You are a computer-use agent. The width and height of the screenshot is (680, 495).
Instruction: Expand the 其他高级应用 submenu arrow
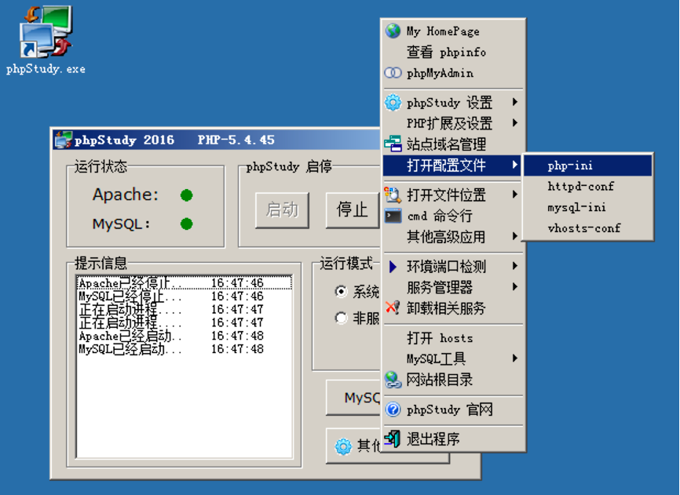pos(515,236)
